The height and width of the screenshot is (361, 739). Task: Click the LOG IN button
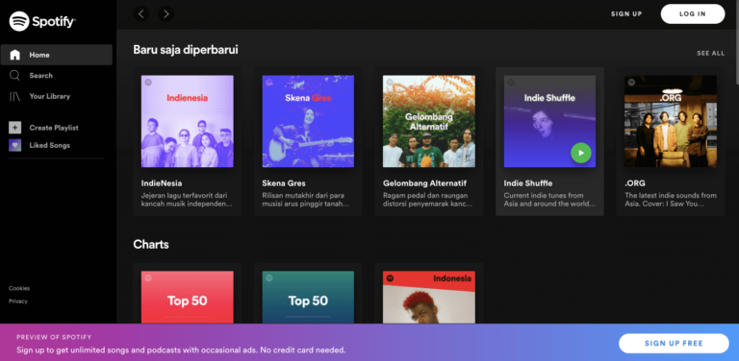[x=693, y=14]
